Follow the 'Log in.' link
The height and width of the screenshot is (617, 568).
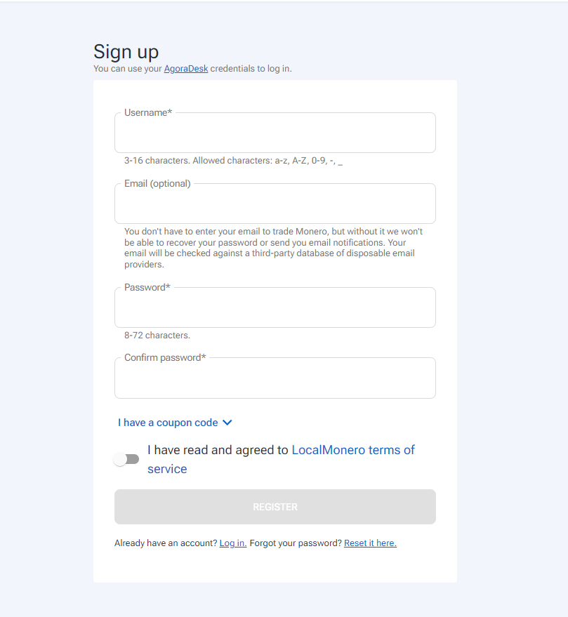232,543
